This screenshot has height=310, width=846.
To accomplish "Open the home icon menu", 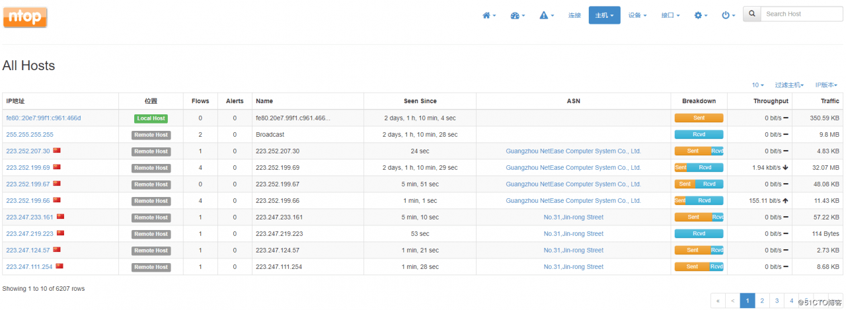I will click(489, 15).
